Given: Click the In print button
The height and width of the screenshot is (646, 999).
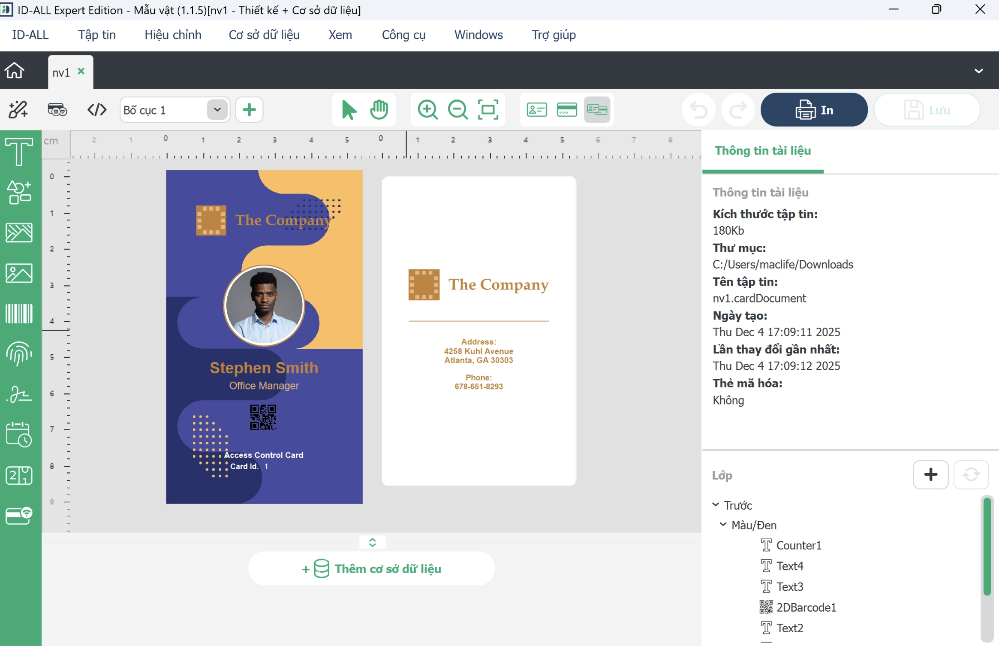Looking at the screenshot, I should click(x=814, y=110).
